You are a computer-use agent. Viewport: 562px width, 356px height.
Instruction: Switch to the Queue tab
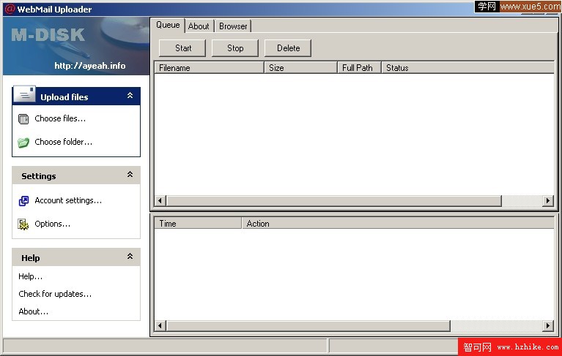click(x=168, y=25)
